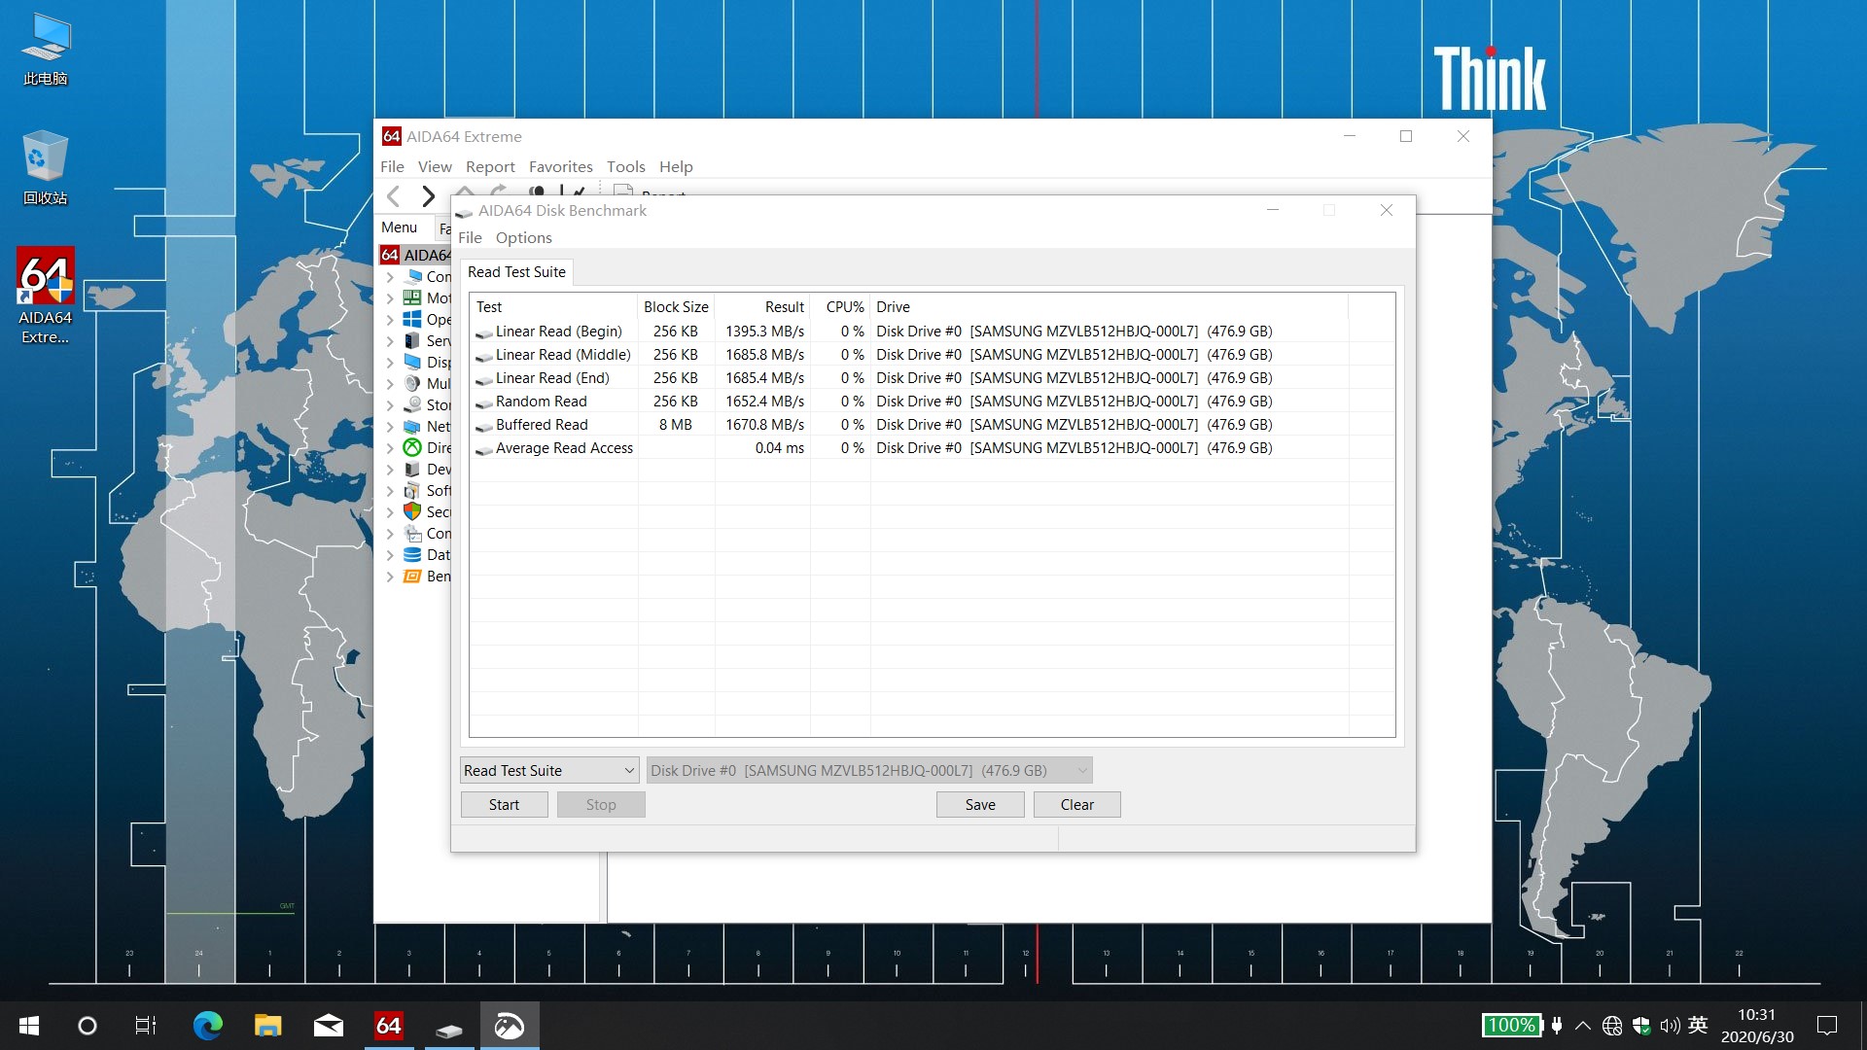1867x1050 pixels.
Task: Open the This PC desktop icon
Action: coord(45,49)
